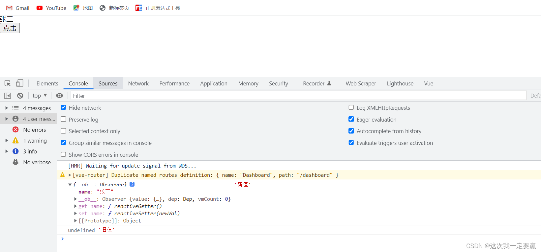The width and height of the screenshot is (541, 252).
Task: Expand the vue-router duplicate routes warning
Action: [70, 175]
